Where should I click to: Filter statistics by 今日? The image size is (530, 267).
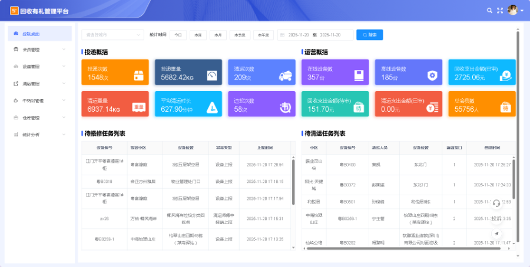[178, 35]
